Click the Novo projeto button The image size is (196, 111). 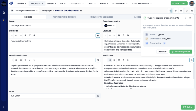click(x=179, y=3)
